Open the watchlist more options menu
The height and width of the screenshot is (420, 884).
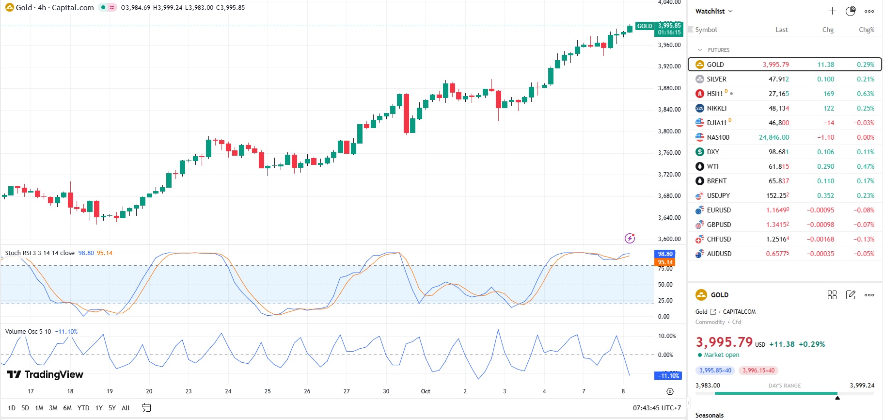(x=869, y=11)
